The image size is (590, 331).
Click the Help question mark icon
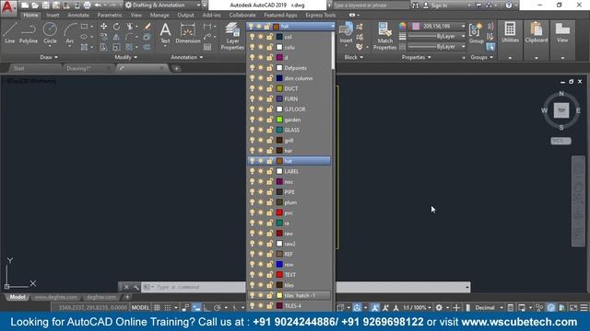coord(508,6)
